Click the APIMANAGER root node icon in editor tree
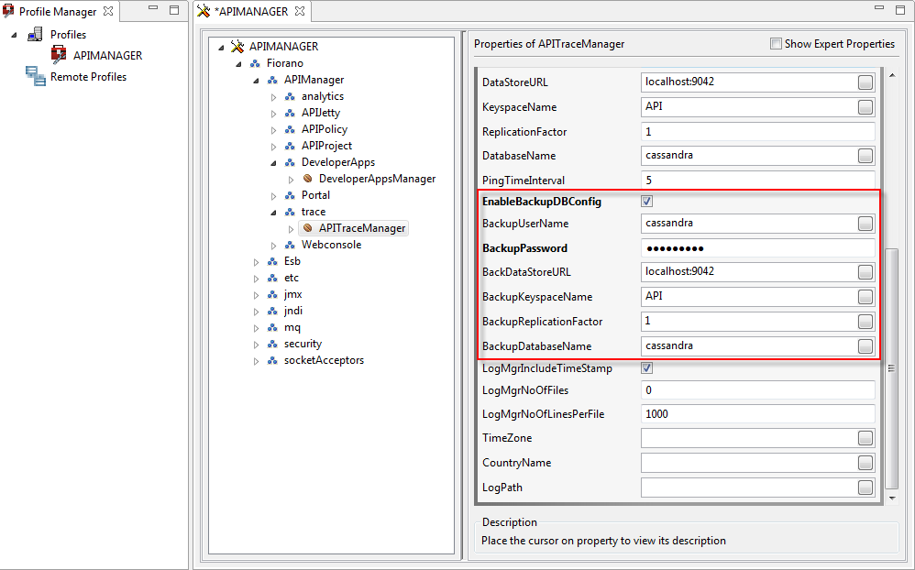915x570 pixels. (x=237, y=46)
